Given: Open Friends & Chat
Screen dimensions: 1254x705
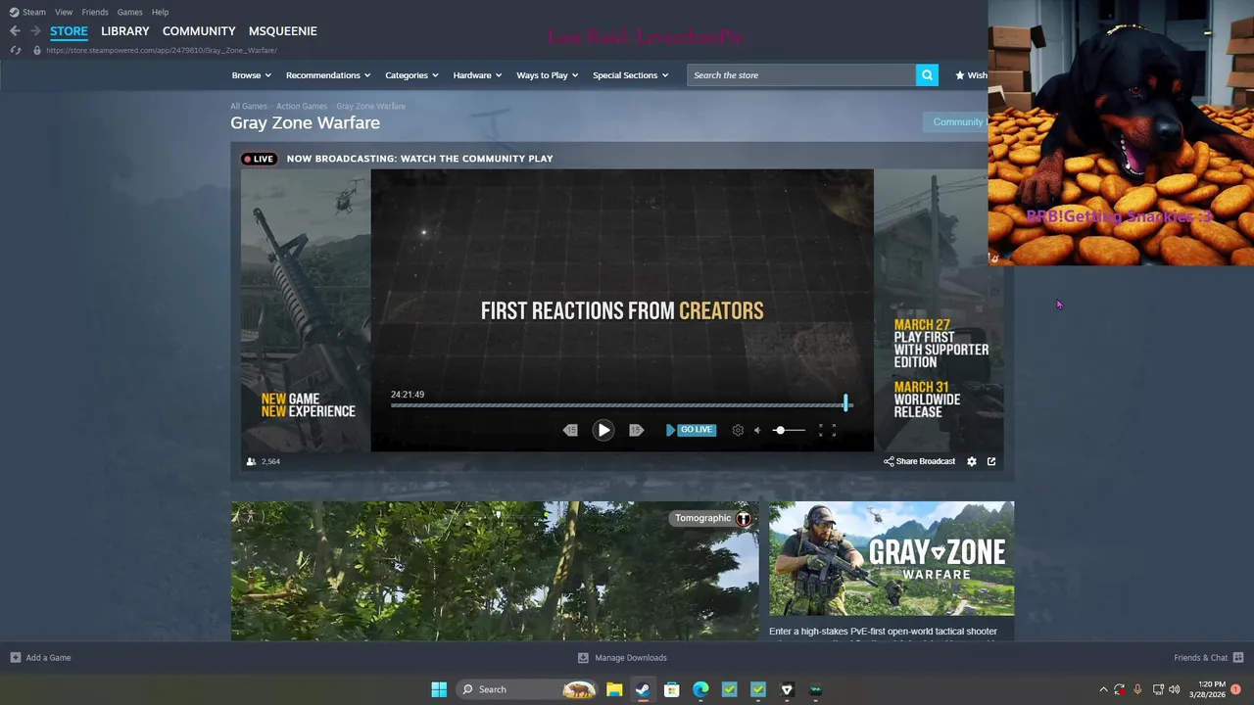Looking at the screenshot, I should click(x=1208, y=658).
